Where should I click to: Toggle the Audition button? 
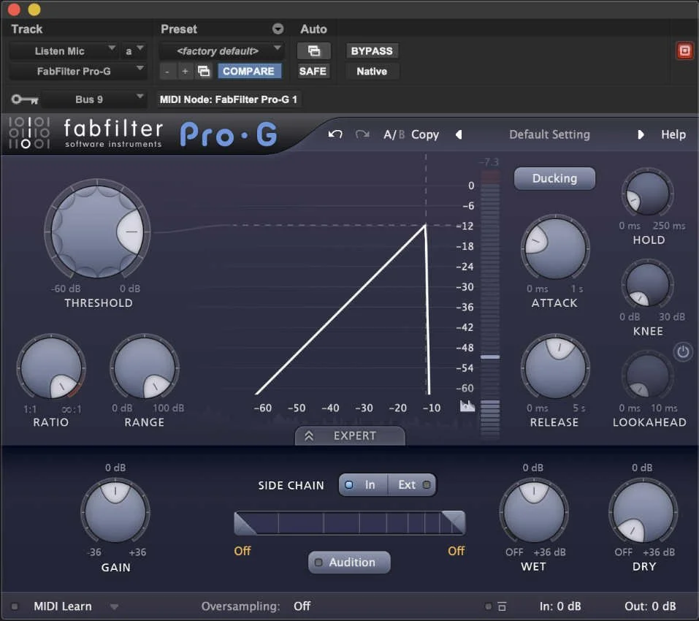pyautogui.click(x=349, y=562)
